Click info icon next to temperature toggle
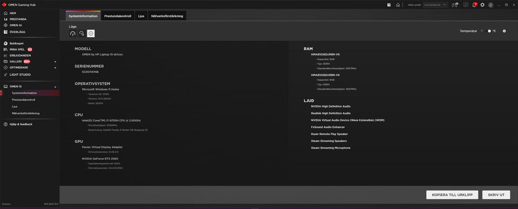Image resolution: width=518 pixels, height=209 pixels. pyautogui.click(x=504, y=31)
